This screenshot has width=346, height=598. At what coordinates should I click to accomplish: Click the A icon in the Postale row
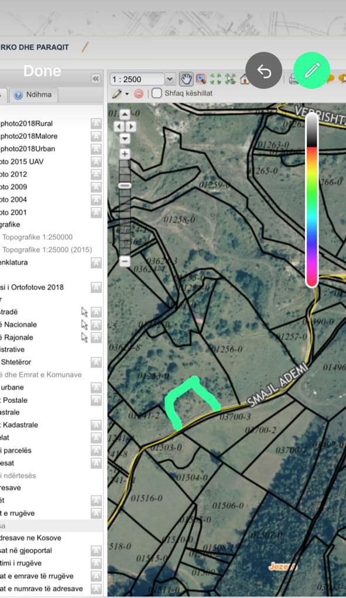pyautogui.click(x=96, y=400)
